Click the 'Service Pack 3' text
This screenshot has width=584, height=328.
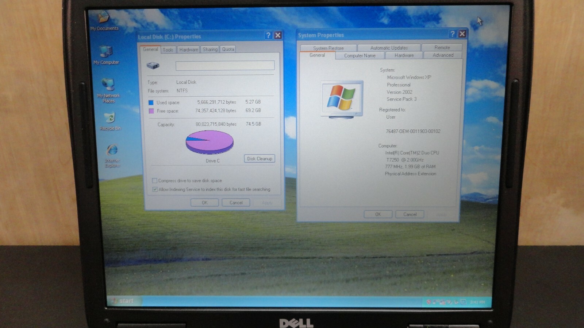401,99
